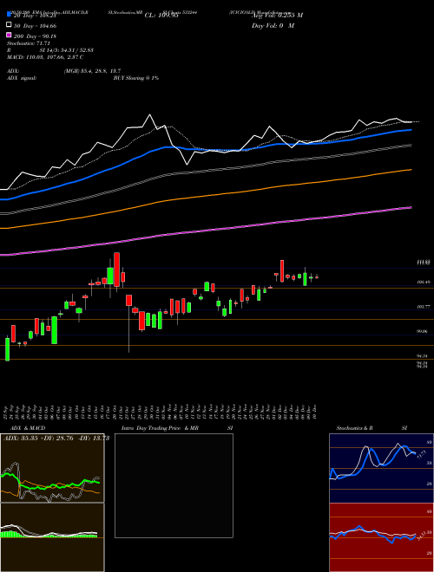Click the 'CL: 109.95' closing price
Screen dimensions: 434x572
161,16
